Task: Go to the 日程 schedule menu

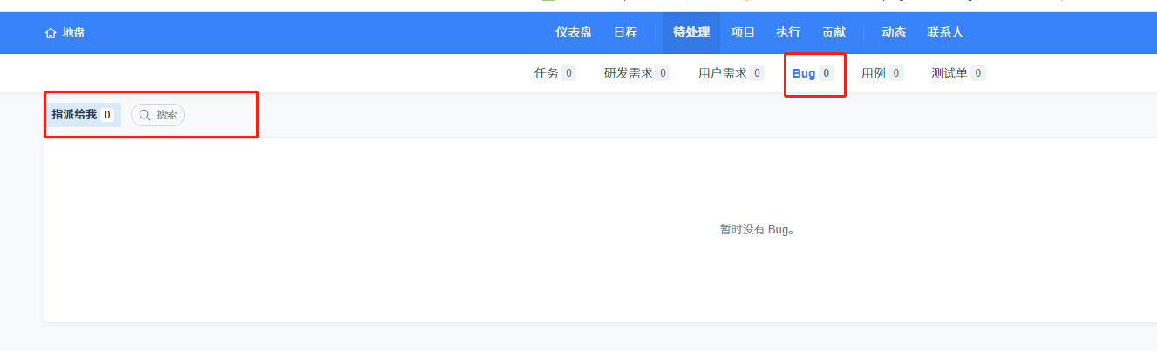Action: coord(625,33)
